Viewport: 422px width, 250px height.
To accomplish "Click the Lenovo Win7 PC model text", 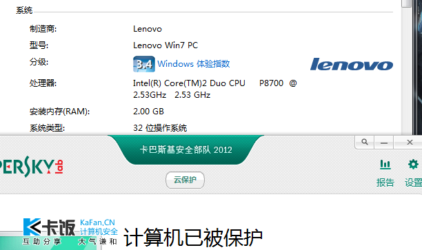I will (165, 45).
